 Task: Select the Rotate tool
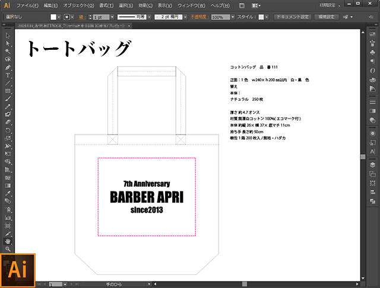8,130
